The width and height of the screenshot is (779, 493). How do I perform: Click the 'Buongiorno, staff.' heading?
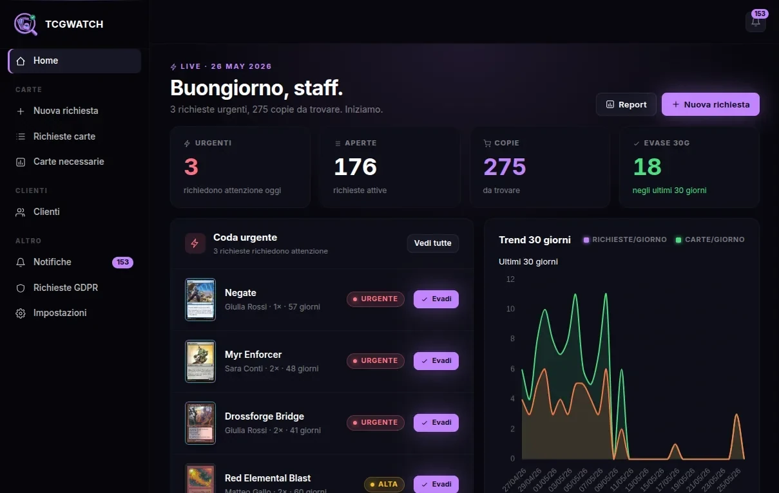(256, 88)
